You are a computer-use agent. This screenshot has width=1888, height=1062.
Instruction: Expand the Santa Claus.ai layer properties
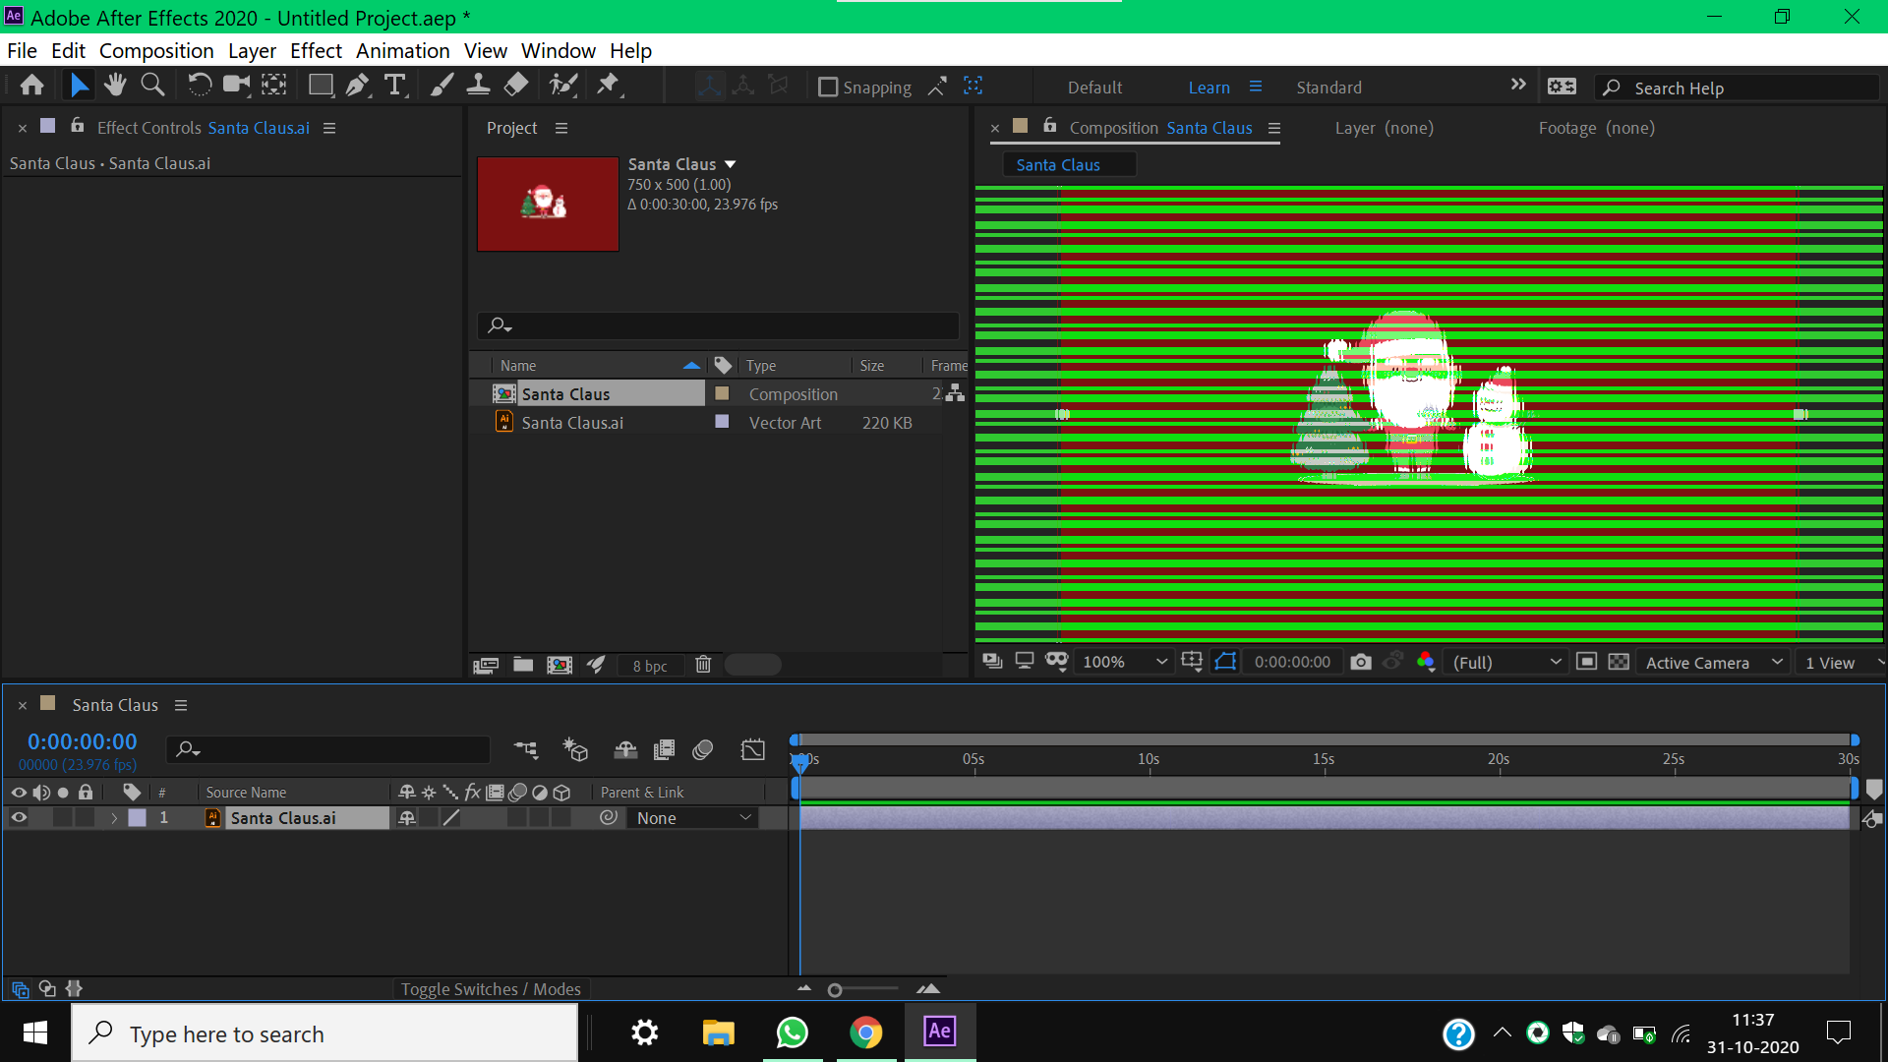(x=114, y=817)
